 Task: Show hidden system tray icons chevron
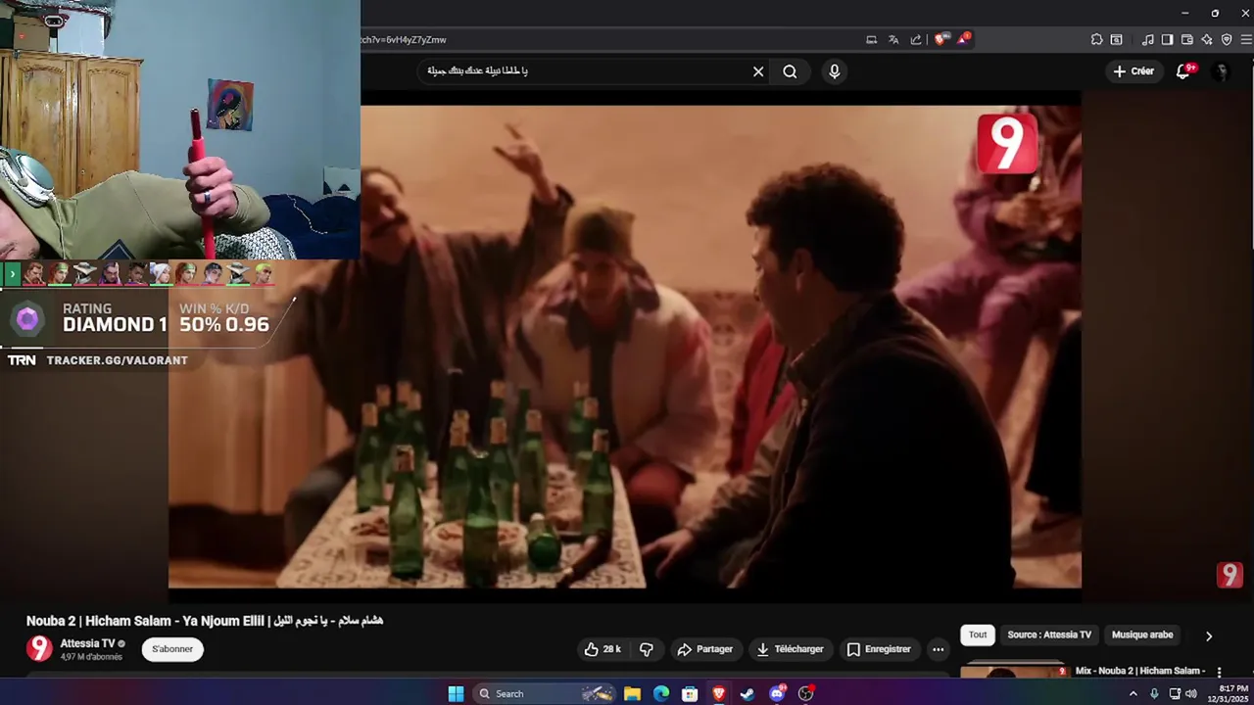point(1133,693)
